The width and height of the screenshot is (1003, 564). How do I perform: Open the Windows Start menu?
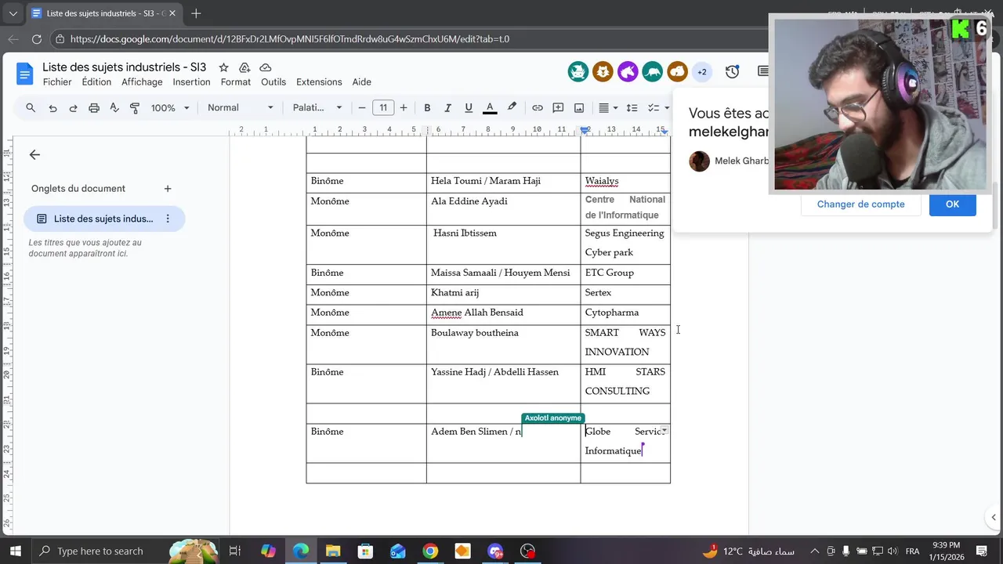[15, 551]
